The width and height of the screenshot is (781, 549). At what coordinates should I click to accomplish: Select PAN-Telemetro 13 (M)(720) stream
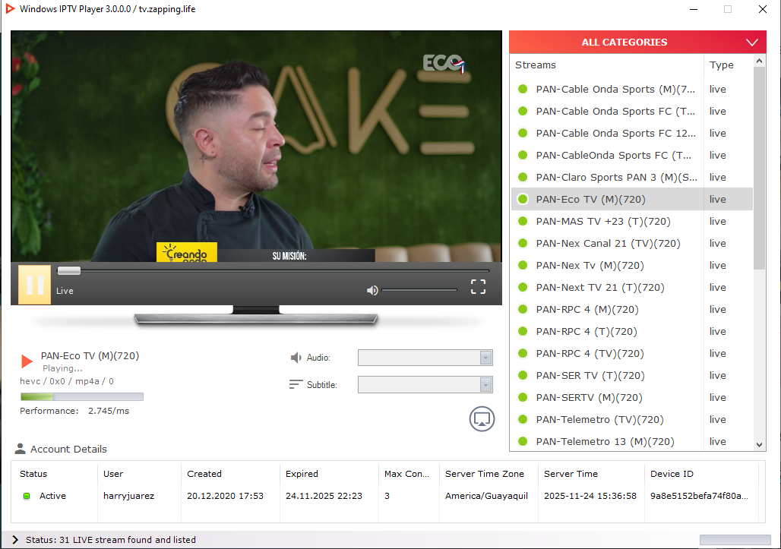point(631,441)
